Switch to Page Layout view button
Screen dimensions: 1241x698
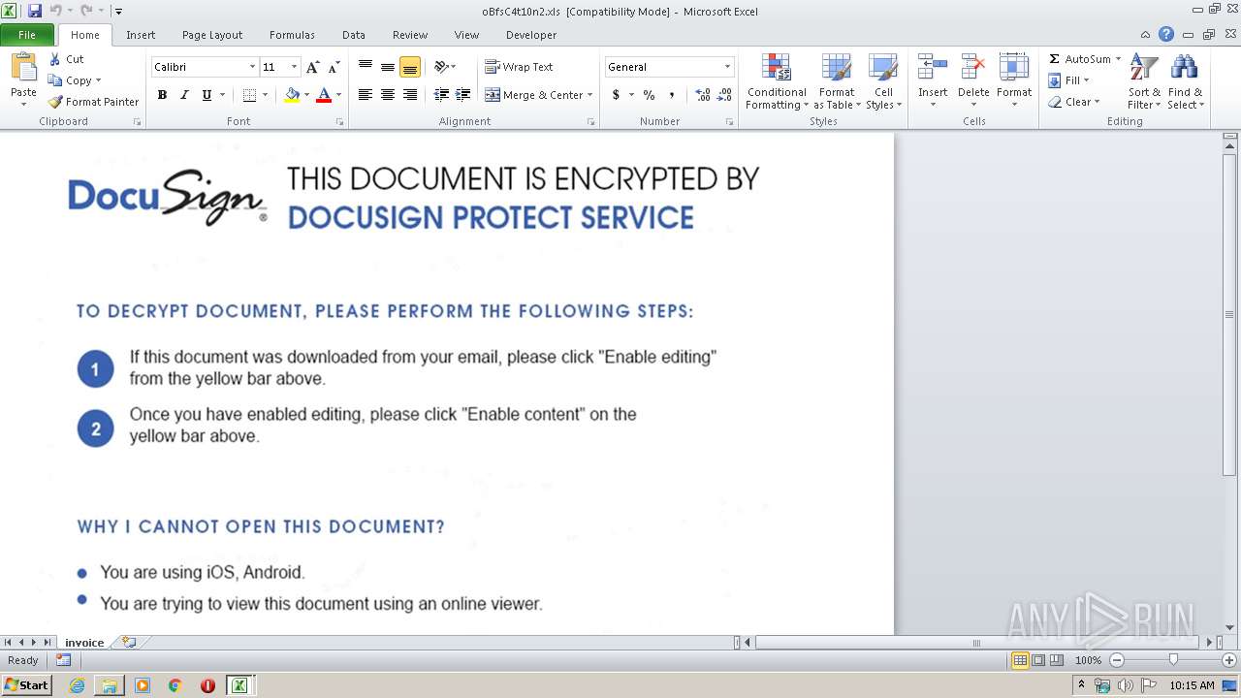tap(1038, 660)
